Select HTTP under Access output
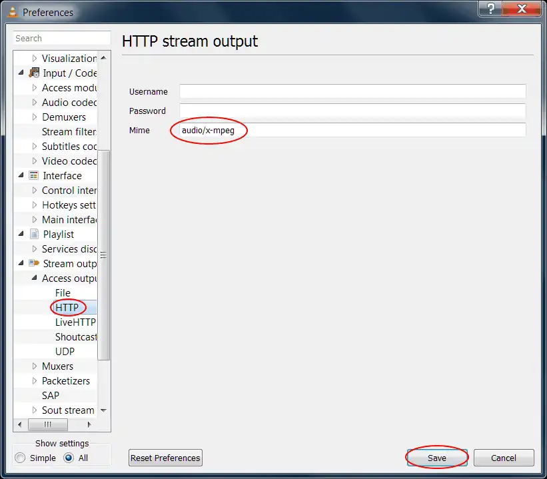The width and height of the screenshot is (547, 479). [67, 308]
